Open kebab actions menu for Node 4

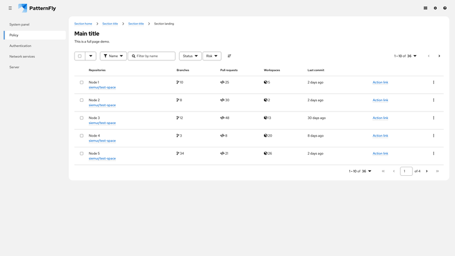433,135
